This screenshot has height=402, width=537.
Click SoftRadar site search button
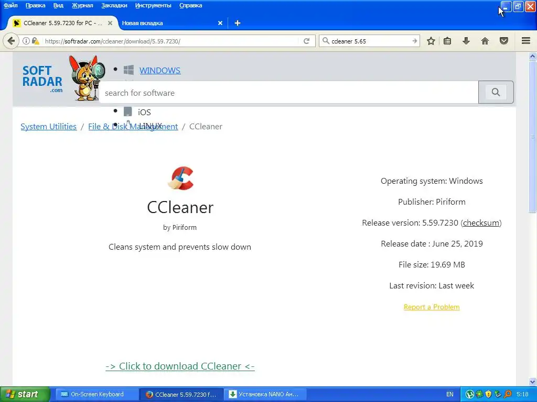[496, 92]
